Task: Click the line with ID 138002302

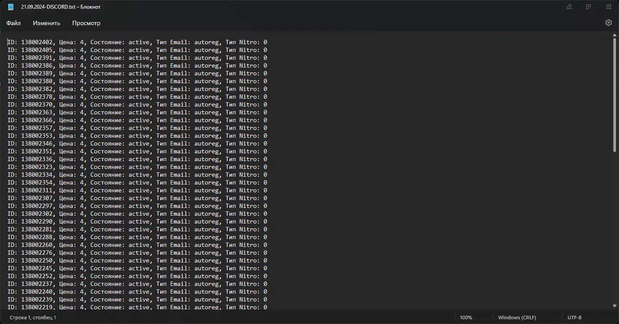Action: coord(137,214)
